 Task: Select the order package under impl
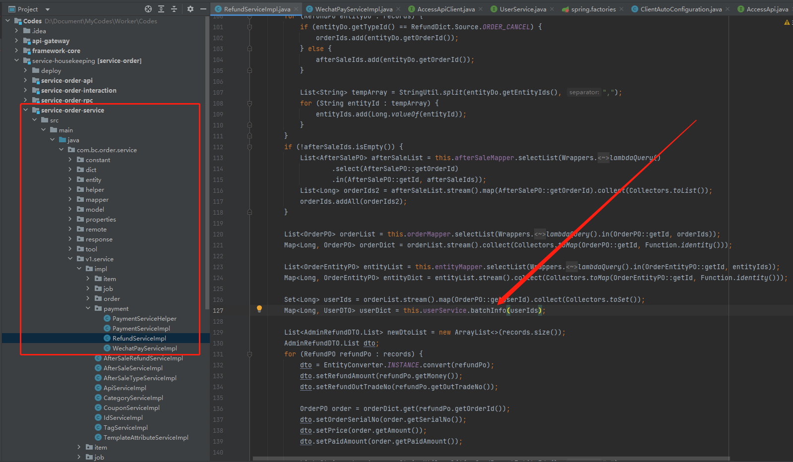tap(112, 298)
